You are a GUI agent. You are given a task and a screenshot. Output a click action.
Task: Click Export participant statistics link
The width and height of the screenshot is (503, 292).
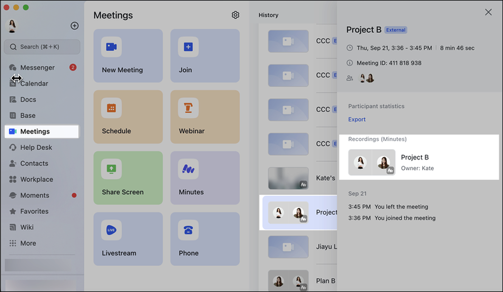point(357,119)
